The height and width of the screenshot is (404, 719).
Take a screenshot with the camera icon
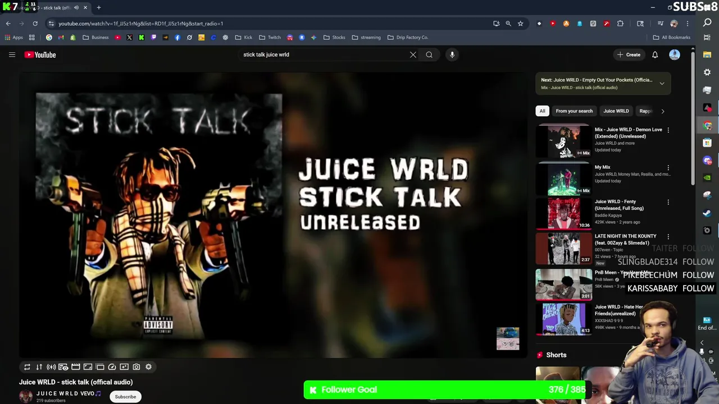[x=136, y=367]
